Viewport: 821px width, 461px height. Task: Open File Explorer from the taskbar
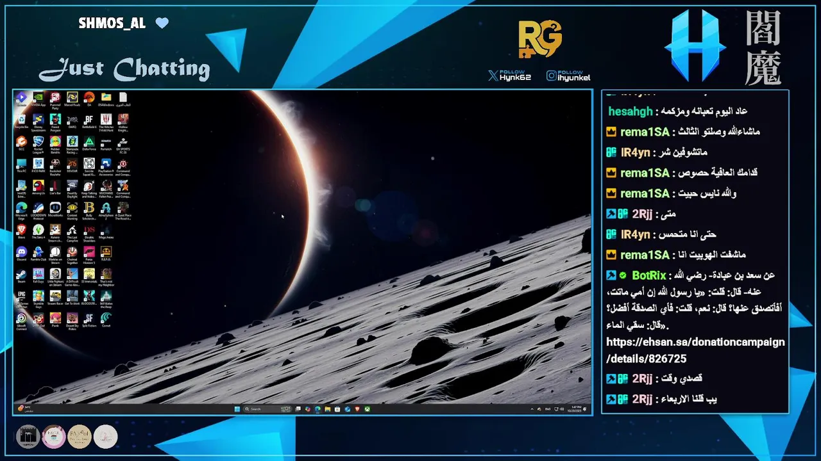(x=327, y=409)
